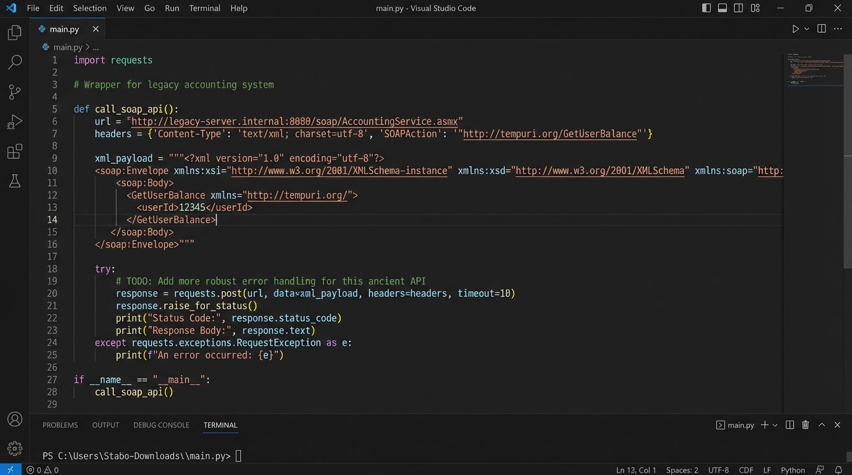Open the Explorer view in activity bar
The width and height of the screenshot is (852, 475).
point(14,33)
